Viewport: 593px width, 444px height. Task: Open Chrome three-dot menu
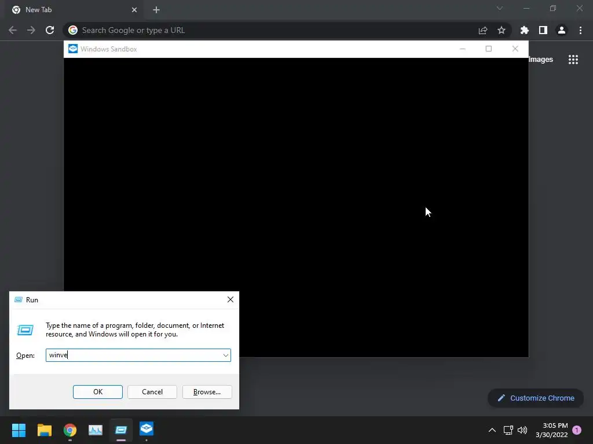pos(580,30)
